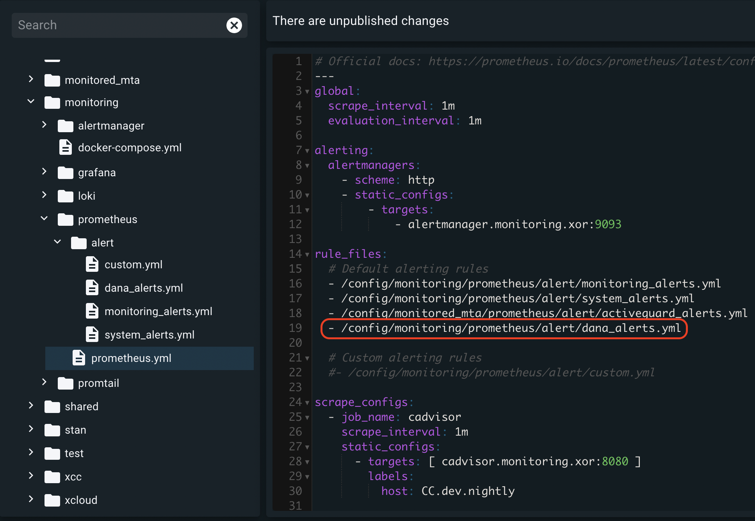The width and height of the screenshot is (755, 521).
Task: Click the commented custom.yml rule line
Action: [x=491, y=373]
